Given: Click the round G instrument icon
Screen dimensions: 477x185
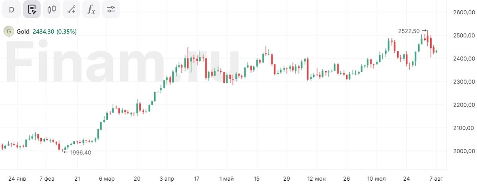Looking at the screenshot, I should [9, 31].
